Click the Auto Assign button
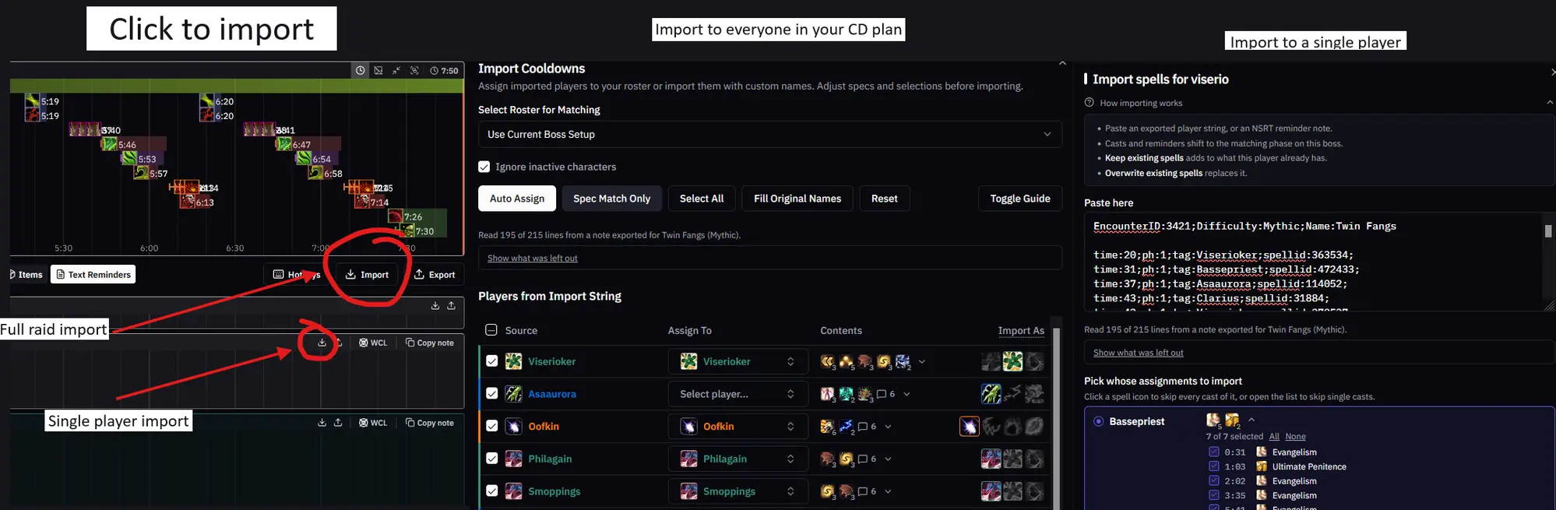 click(517, 199)
